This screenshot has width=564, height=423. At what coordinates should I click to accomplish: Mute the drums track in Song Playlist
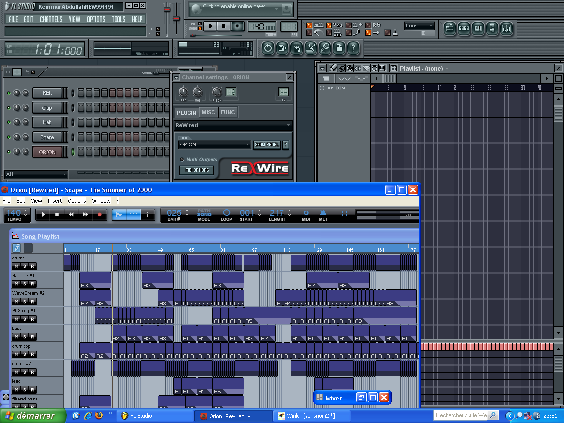pos(16,266)
